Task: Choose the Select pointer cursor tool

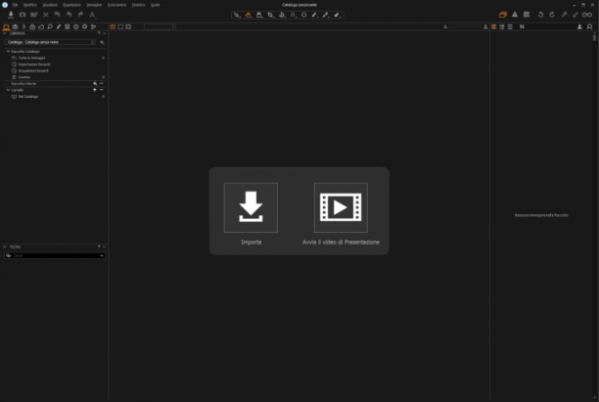Action: click(237, 16)
